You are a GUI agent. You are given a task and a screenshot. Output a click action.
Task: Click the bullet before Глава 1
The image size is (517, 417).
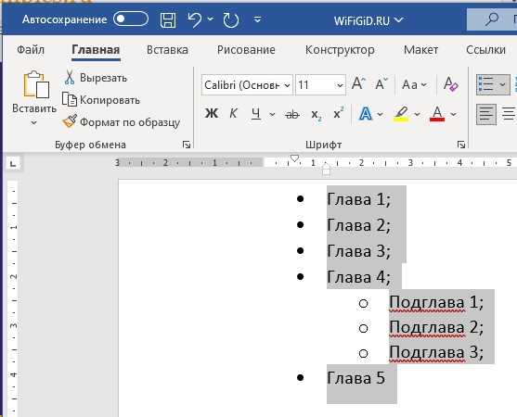coord(300,199)
